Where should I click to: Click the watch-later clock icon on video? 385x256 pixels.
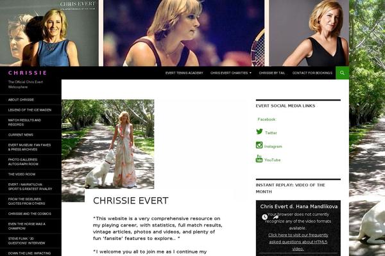[x=264, y=217]
